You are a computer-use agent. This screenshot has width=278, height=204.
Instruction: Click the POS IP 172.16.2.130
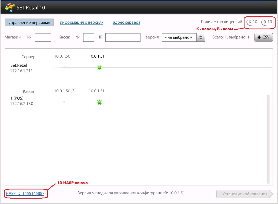22,104
